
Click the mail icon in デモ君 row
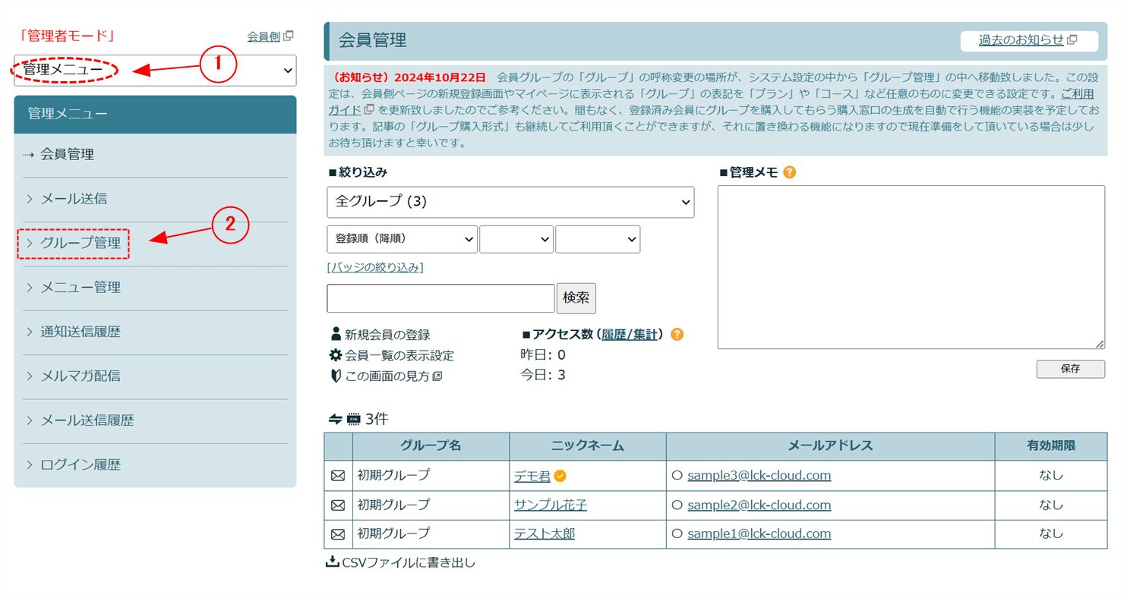[338, 476]
